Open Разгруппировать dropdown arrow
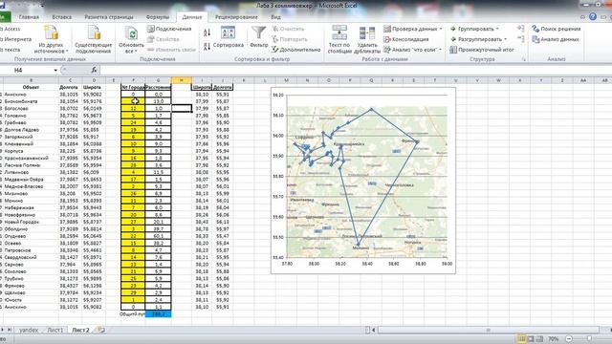Screen dimensions: 612x344 click(506, 39)
